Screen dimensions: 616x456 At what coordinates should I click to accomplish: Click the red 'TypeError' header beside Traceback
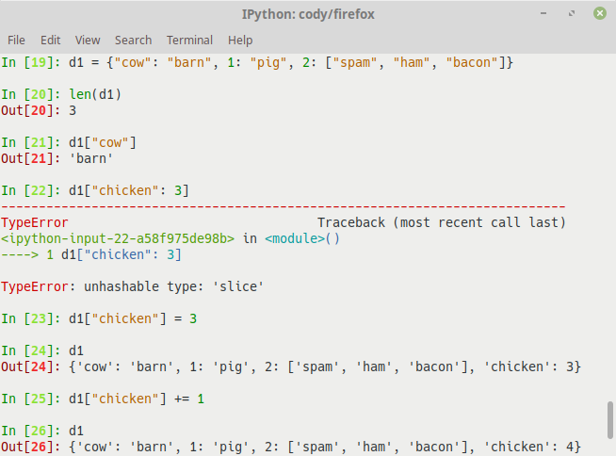(x=35, y=222)
